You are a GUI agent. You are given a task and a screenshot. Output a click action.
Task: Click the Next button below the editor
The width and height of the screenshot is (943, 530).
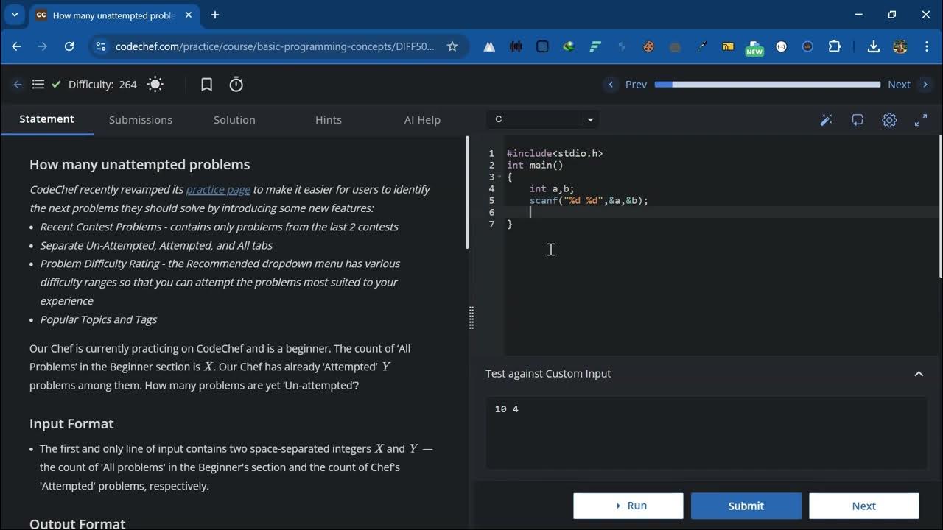click(863, 506)
